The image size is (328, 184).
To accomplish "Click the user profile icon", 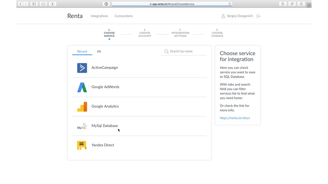I will pos(223,16).
